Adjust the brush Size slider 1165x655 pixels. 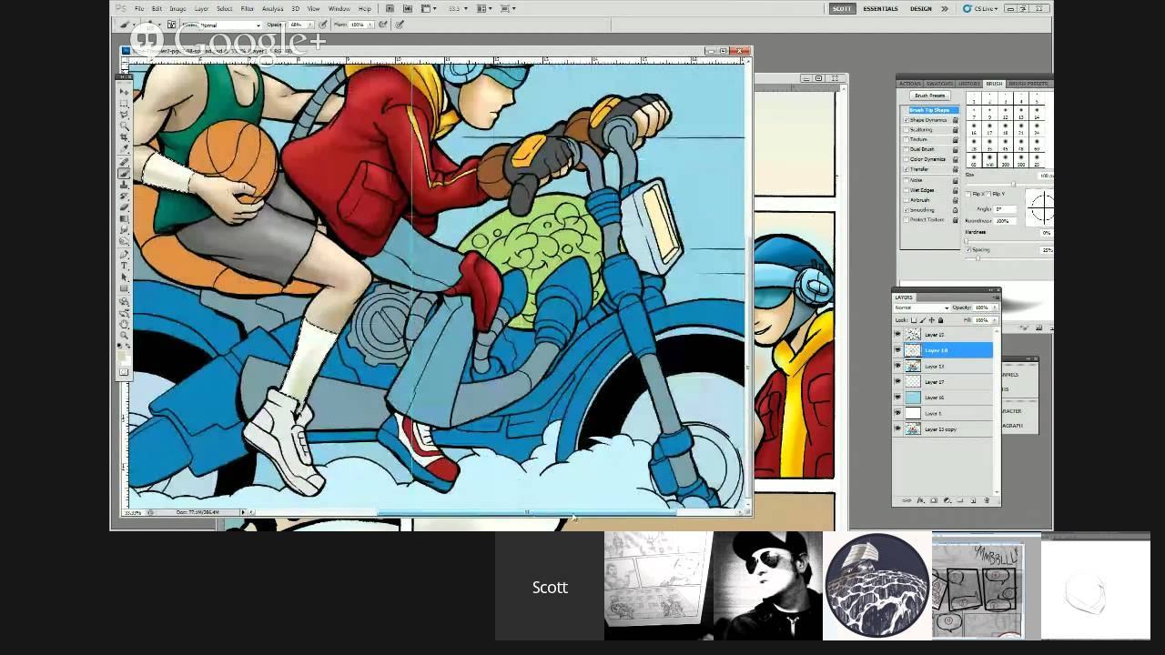pyautogui.click(x=1013, y=183)
